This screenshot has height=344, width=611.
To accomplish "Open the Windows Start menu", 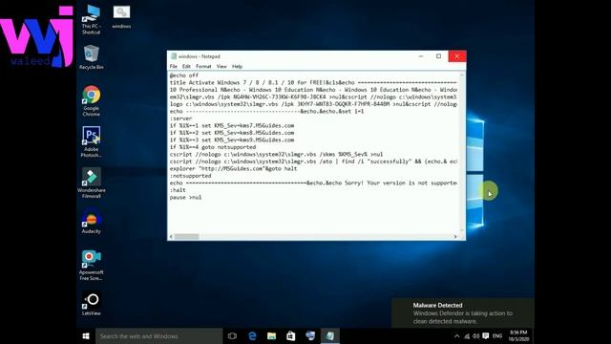I will point(86,335).
